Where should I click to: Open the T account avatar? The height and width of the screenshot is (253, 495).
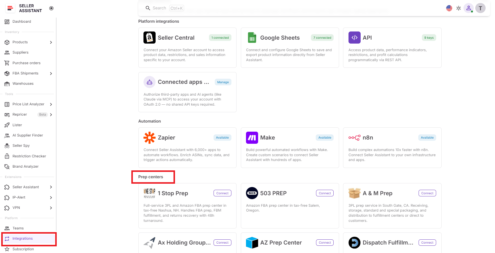pos(480,8)
